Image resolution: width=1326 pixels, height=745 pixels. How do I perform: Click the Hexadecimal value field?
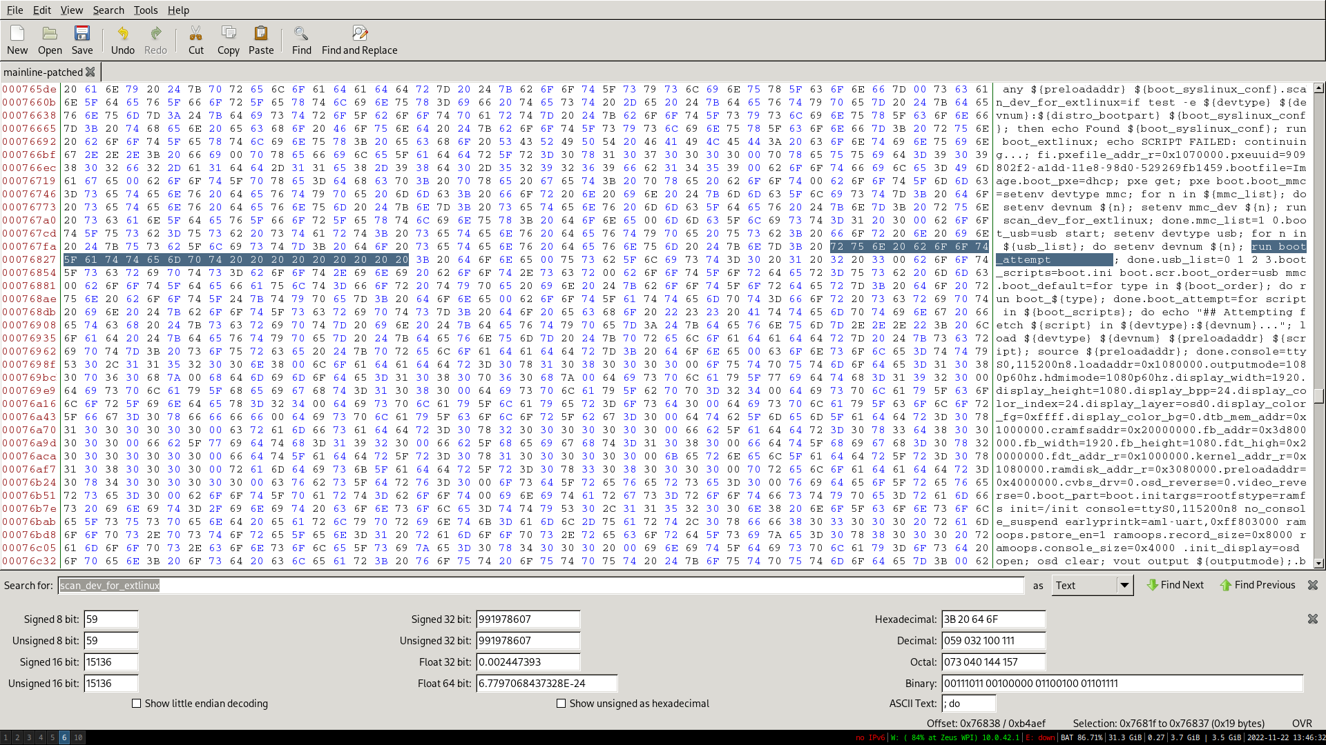994,619
